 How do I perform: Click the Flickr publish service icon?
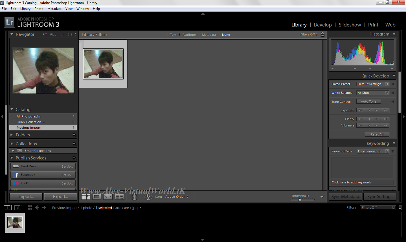tap(16, 183)
